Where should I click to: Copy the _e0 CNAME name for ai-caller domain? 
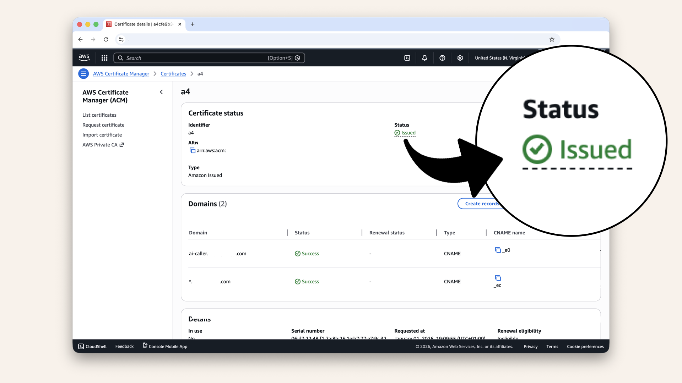498,250
